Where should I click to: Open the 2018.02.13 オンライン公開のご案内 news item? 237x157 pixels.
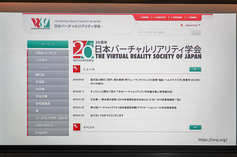pos(132,91)
